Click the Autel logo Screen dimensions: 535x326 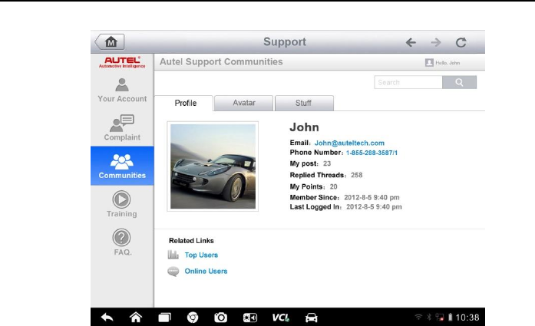point(122,62)
